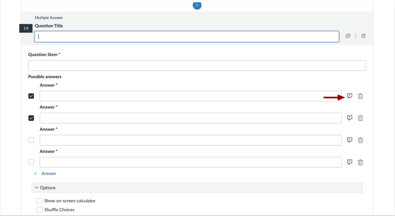Open feedback for the first answer
The width and height of the screenshot is (395, 216).
point(349,96)
